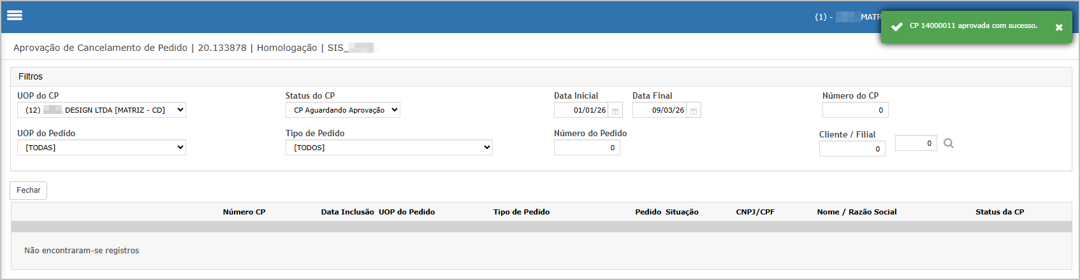
Task: Dismiss the success notification with X
Action: tap(1059, 27)
